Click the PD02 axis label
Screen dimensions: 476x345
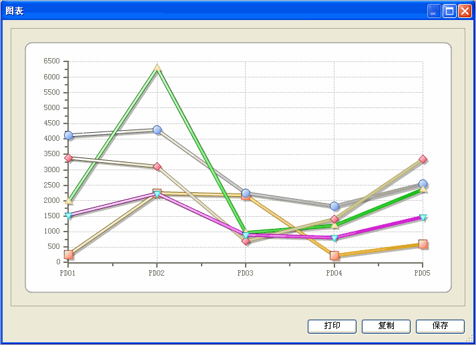[x=156, y=273]
